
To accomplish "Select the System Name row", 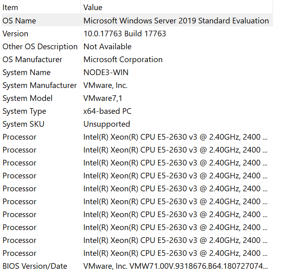I will [137, 72].
